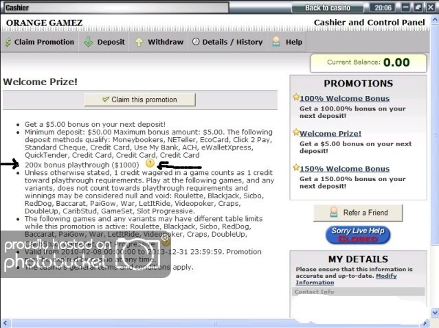Open the Claim Promotion tab
Viewport: 439px width, 328px height.
tap(39, 42)
